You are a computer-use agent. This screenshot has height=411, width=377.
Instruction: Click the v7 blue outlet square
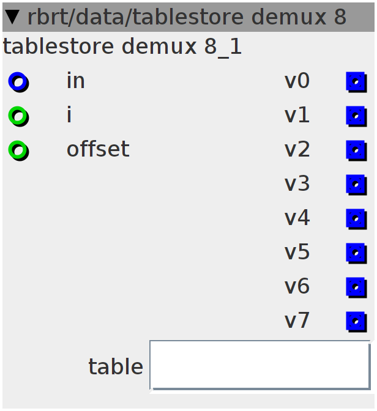356,322
